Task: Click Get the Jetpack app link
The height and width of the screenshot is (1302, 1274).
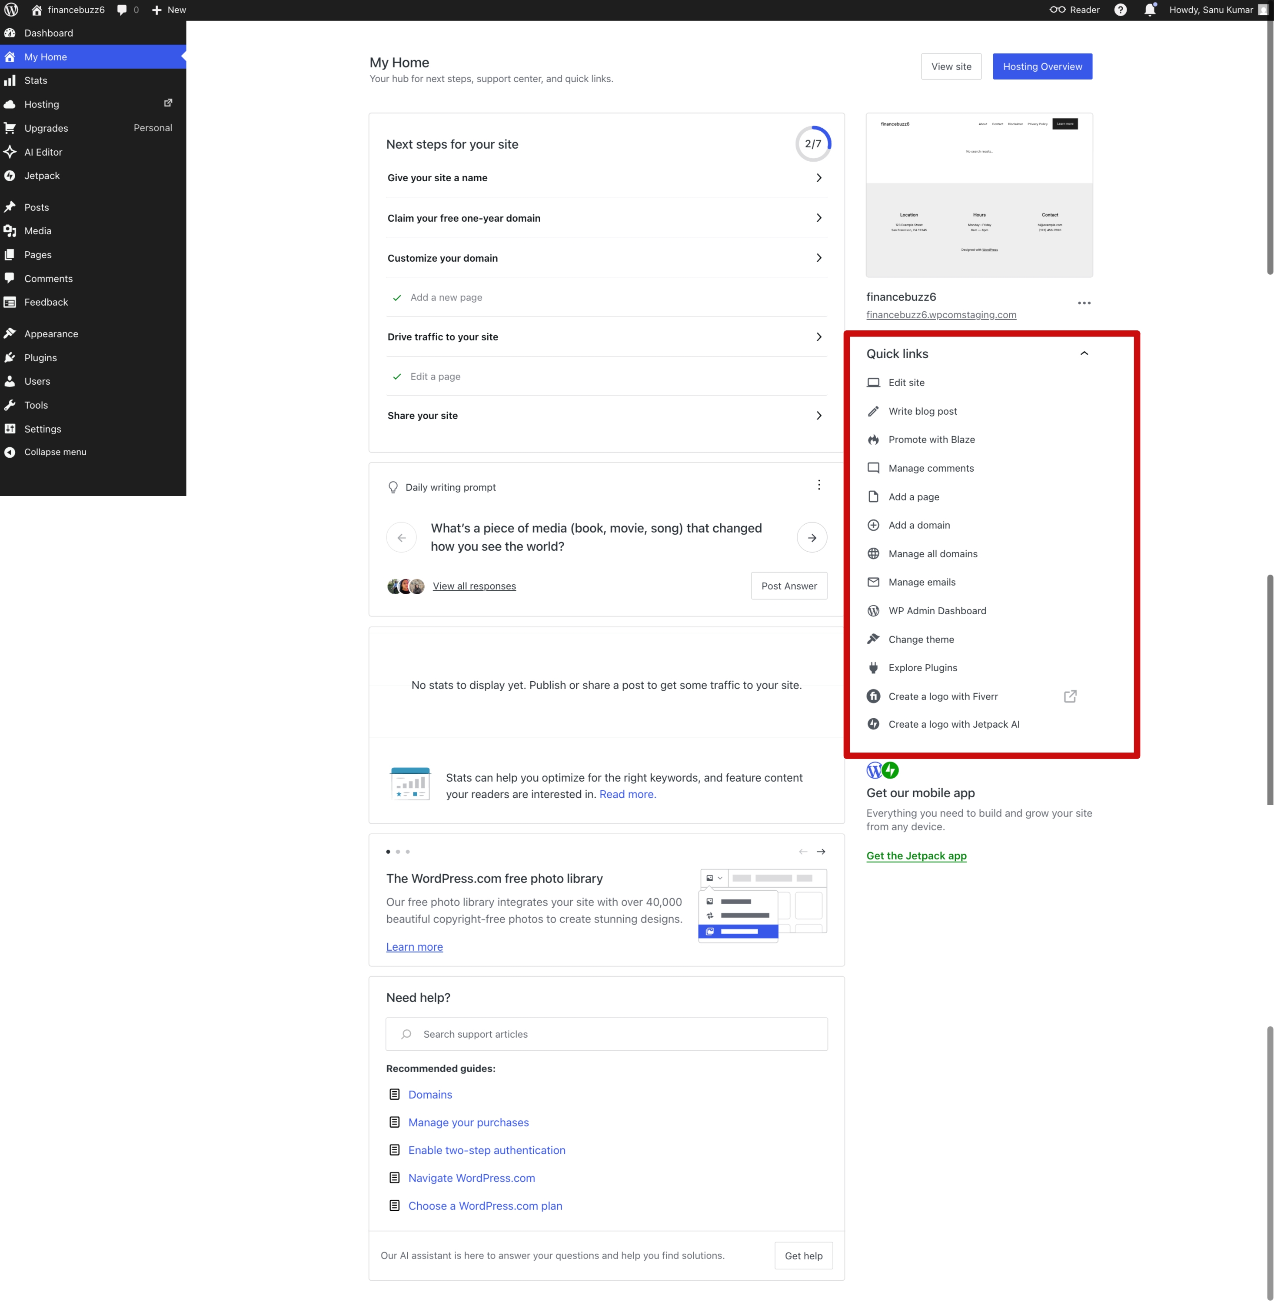Action: (916, 856)
